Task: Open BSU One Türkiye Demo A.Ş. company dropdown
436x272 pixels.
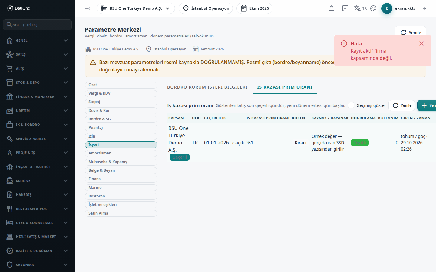Action: click(x=136, y=8)
